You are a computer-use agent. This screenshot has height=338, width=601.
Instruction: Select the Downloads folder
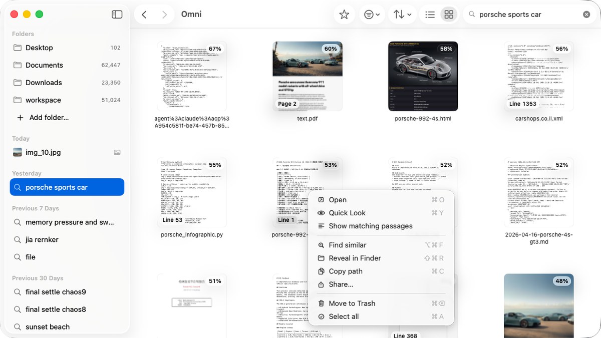[67, 83]
